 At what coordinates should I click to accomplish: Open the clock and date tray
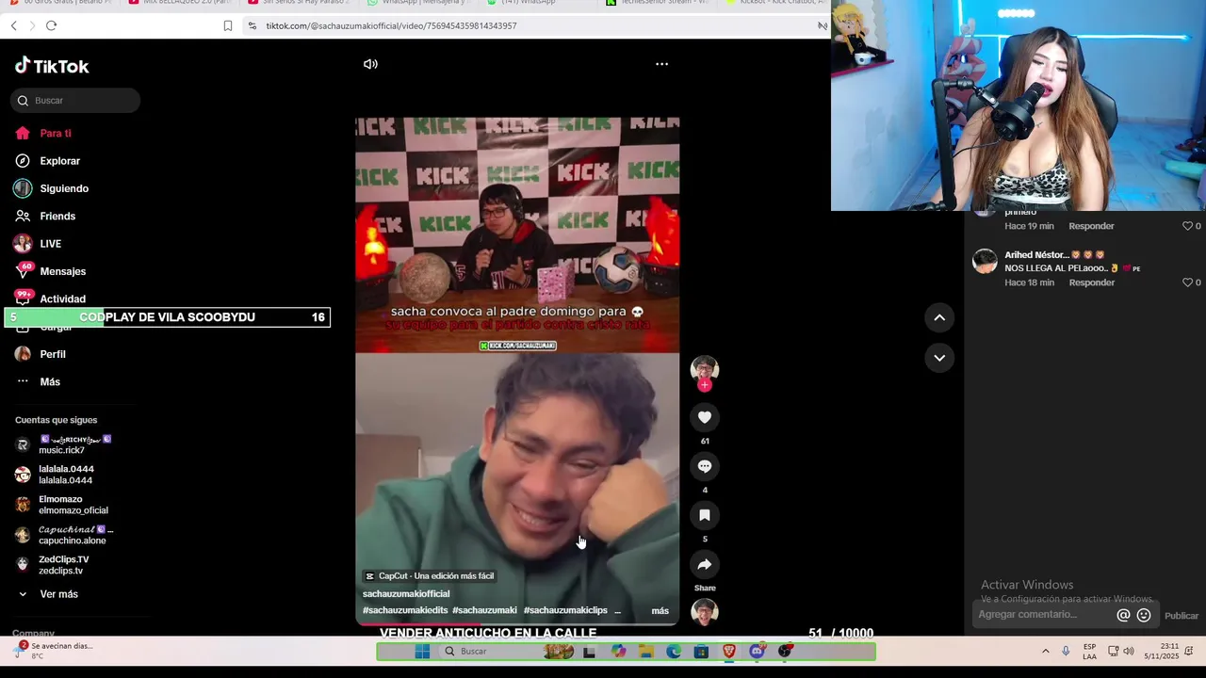coord(1162,651)
